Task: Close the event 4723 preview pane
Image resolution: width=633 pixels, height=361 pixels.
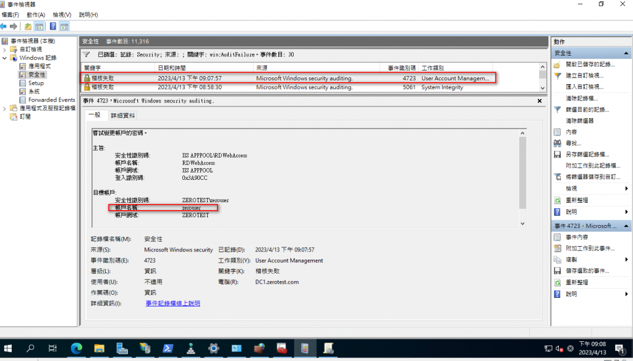Action: (539, 101)
